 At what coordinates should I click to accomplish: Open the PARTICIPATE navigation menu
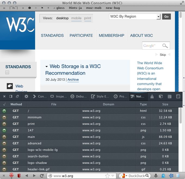coord(81,35)
